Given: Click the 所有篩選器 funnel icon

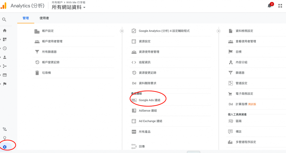Looking at the screenshot, I should point(37,52).
